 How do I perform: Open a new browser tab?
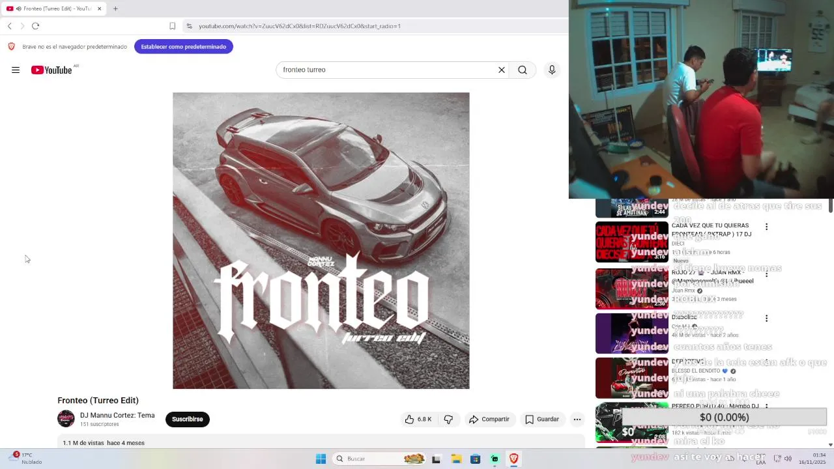pyautogui.click(x=115, y=8)
